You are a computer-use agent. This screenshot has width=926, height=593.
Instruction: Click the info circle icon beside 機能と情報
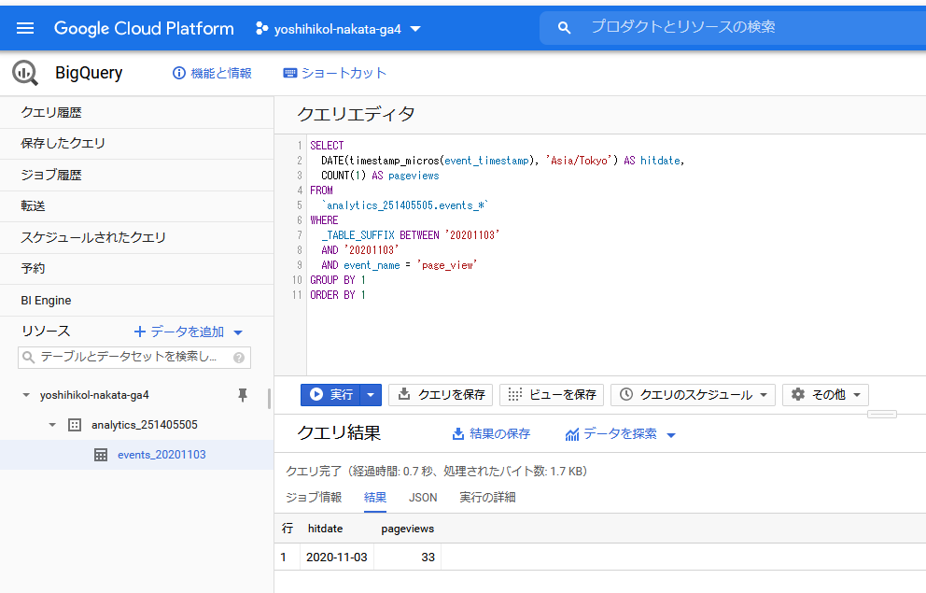tap(178, 73)
